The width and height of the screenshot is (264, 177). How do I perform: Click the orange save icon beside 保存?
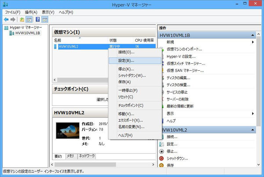pyautogui.click(x=161, y=165)
